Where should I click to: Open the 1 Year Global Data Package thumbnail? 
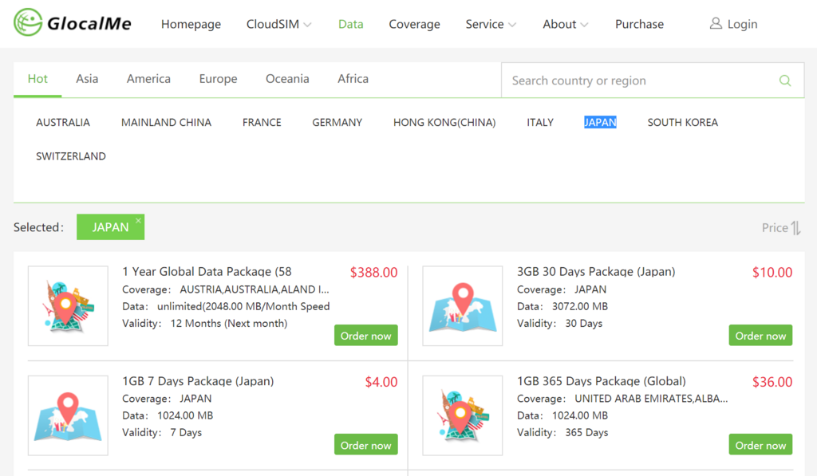(68, 305)
